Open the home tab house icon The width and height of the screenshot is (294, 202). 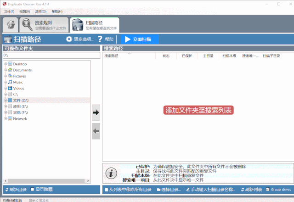click(11, 24)
